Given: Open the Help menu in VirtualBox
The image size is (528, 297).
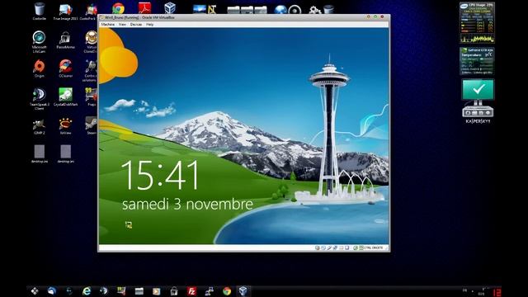Looking at the screenshot, I should (150, 25).
